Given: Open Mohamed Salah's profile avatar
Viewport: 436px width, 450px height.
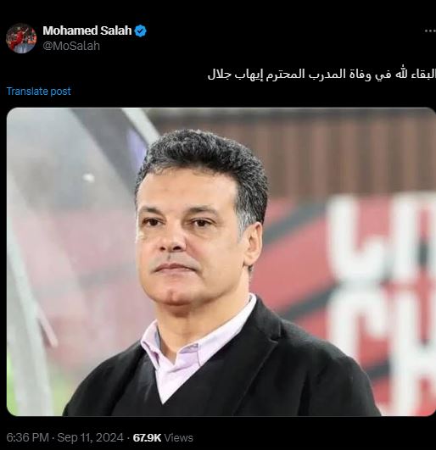Looking at the screenshot, I should click(x=21, y=38).
